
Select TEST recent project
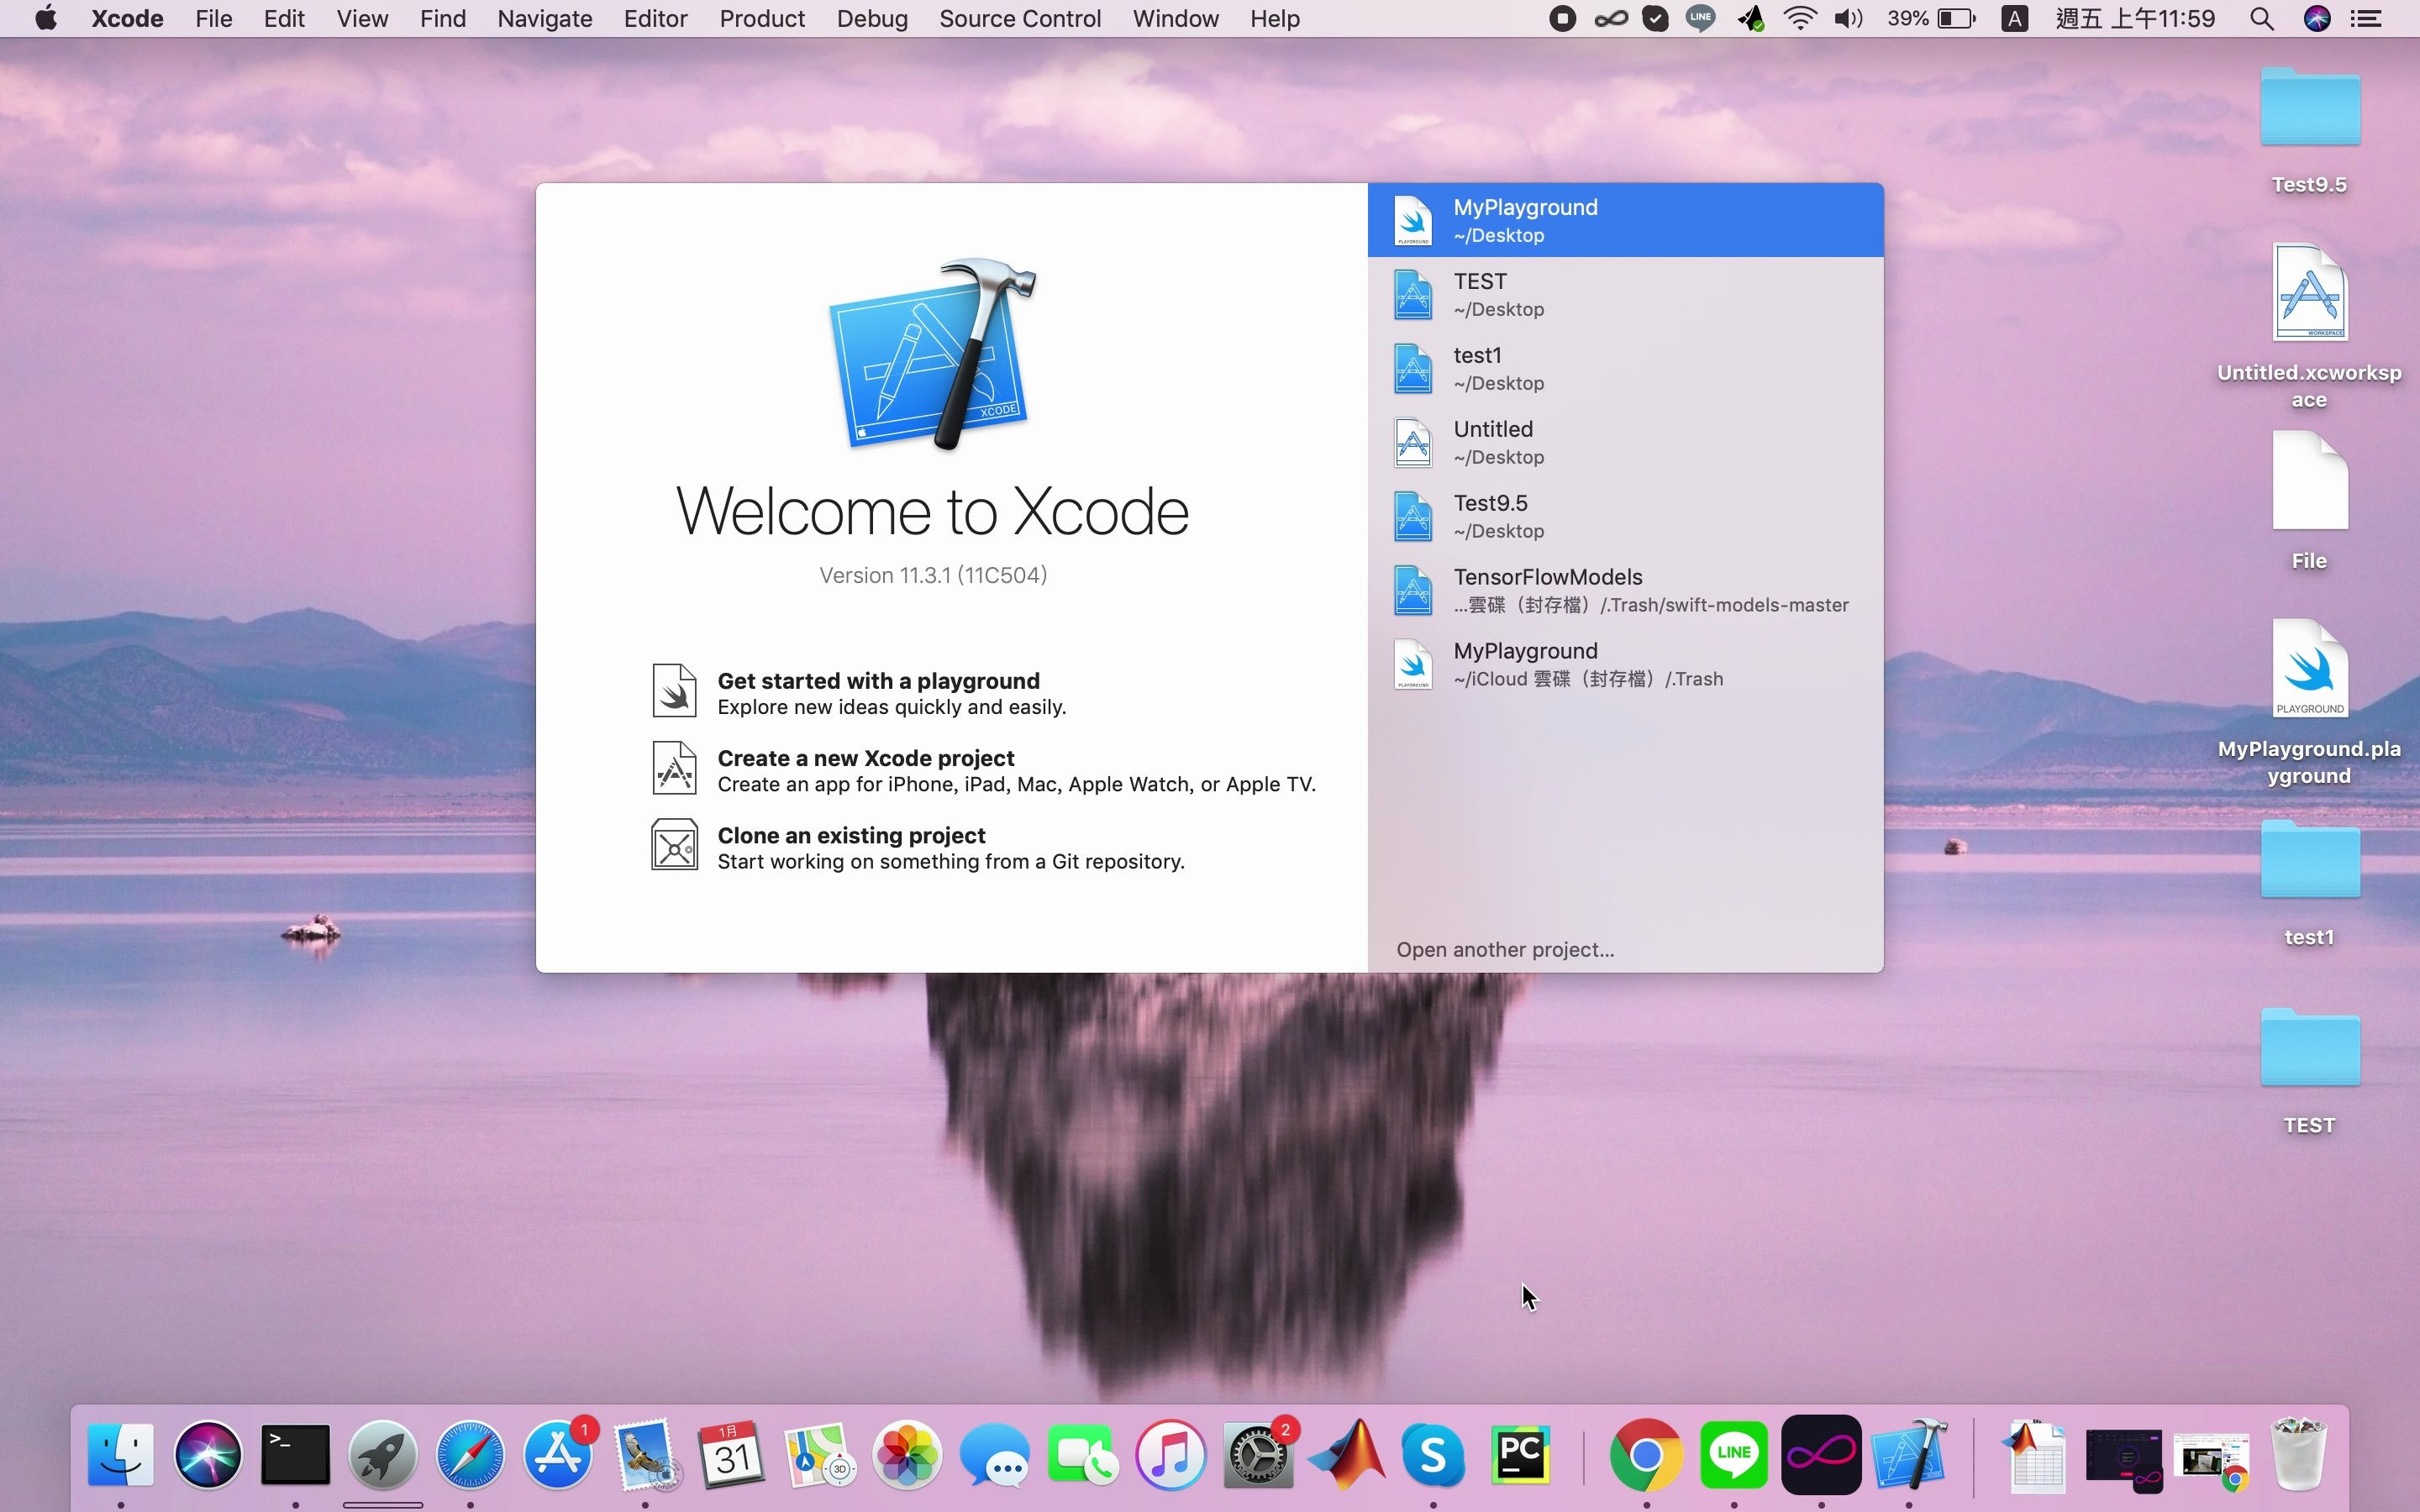click(1625, 294)
